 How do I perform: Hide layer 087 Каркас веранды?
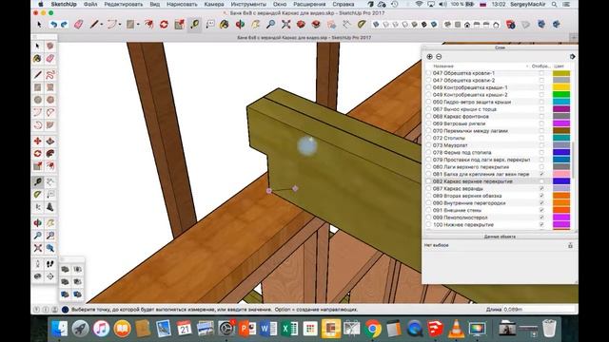click(541, 188)
